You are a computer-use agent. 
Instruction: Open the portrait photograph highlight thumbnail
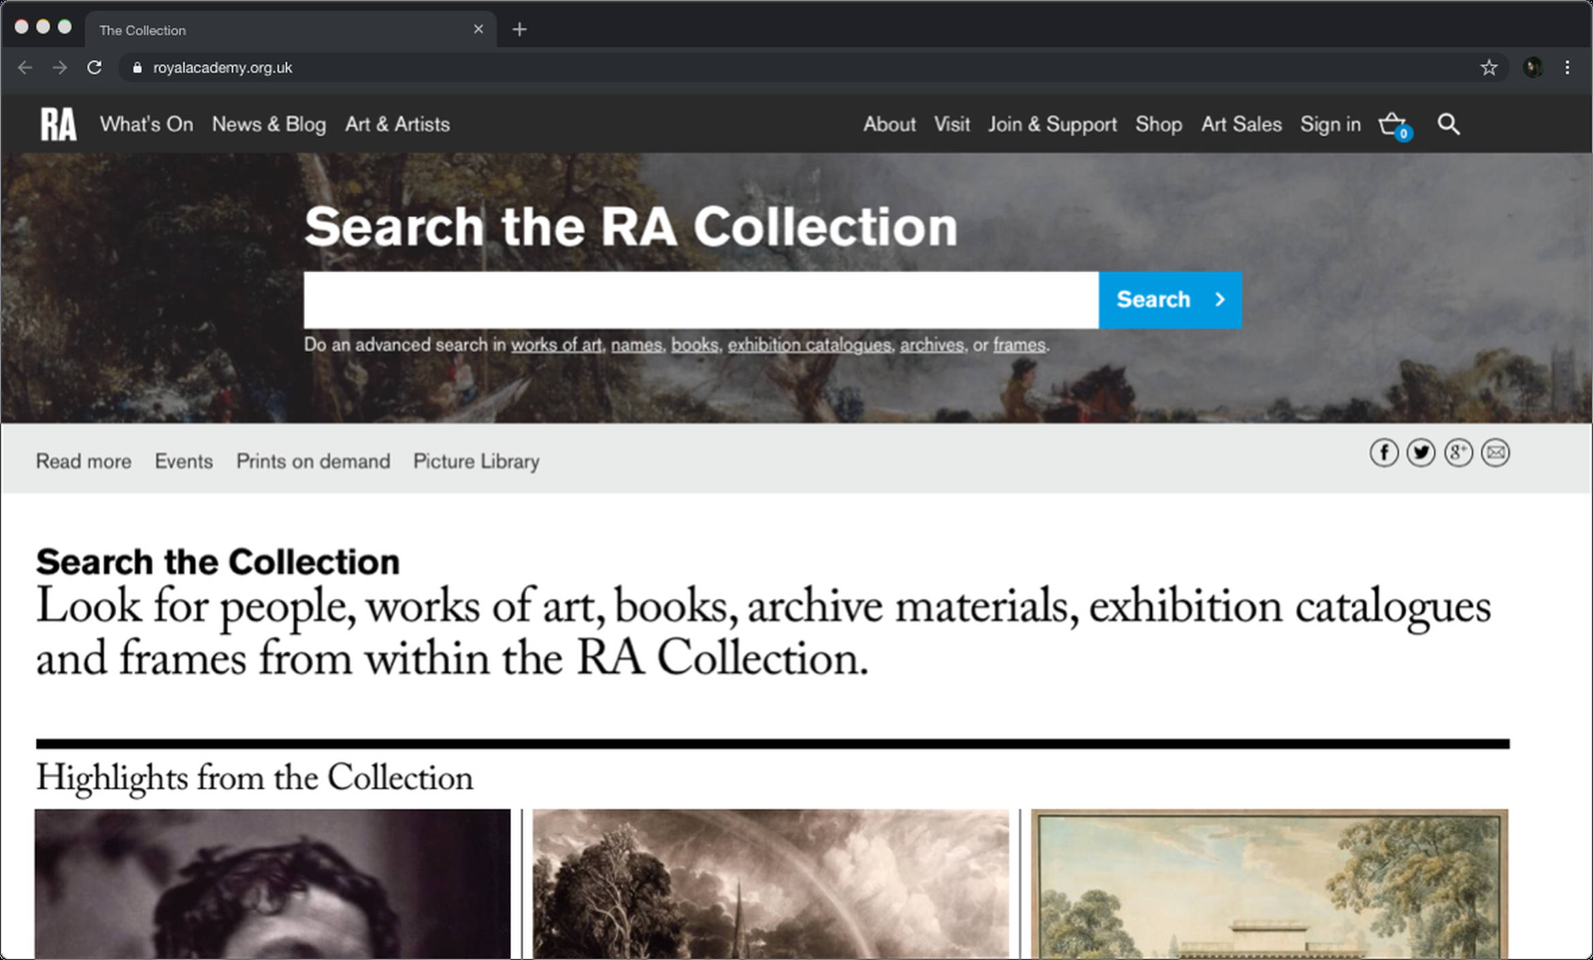point(273,884)
